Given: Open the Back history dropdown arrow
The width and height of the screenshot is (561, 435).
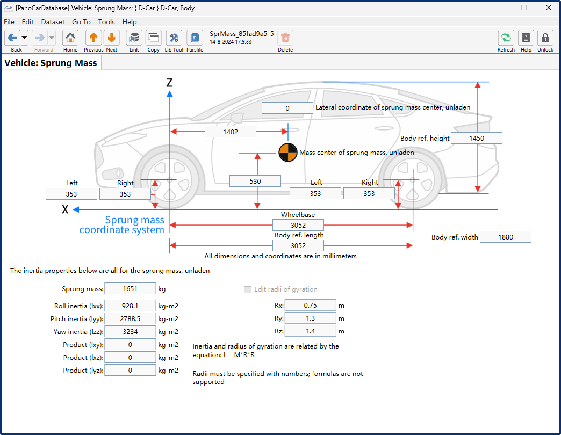Looking at the screenshot, I should (x=24, y=38).
